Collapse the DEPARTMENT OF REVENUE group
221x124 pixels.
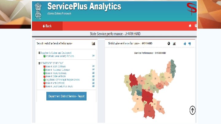39,63
